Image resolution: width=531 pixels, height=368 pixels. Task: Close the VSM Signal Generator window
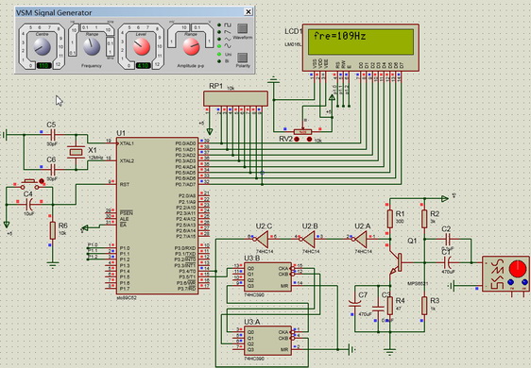point(248,12)
